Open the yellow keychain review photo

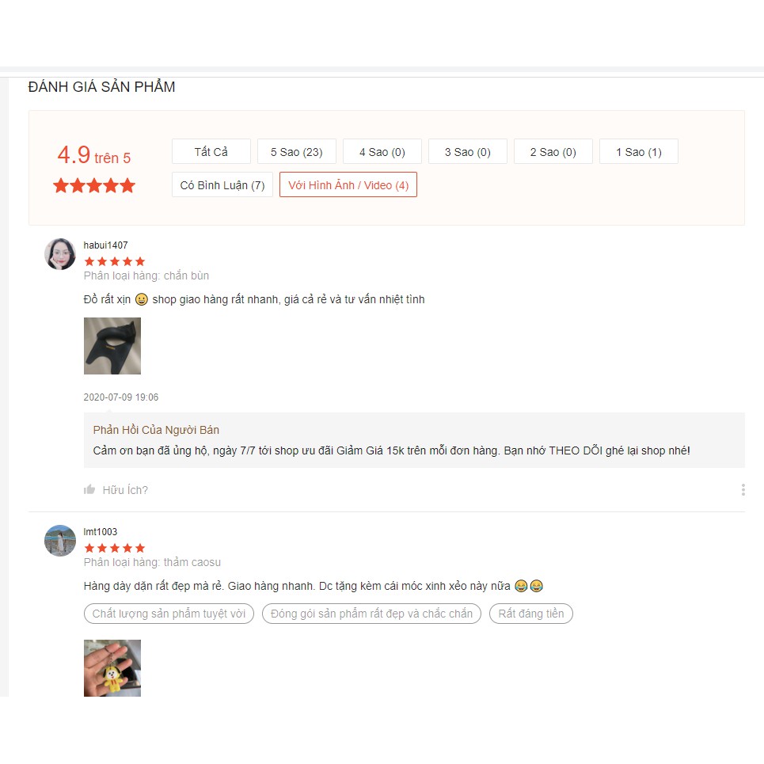click(x=112, y=668)
